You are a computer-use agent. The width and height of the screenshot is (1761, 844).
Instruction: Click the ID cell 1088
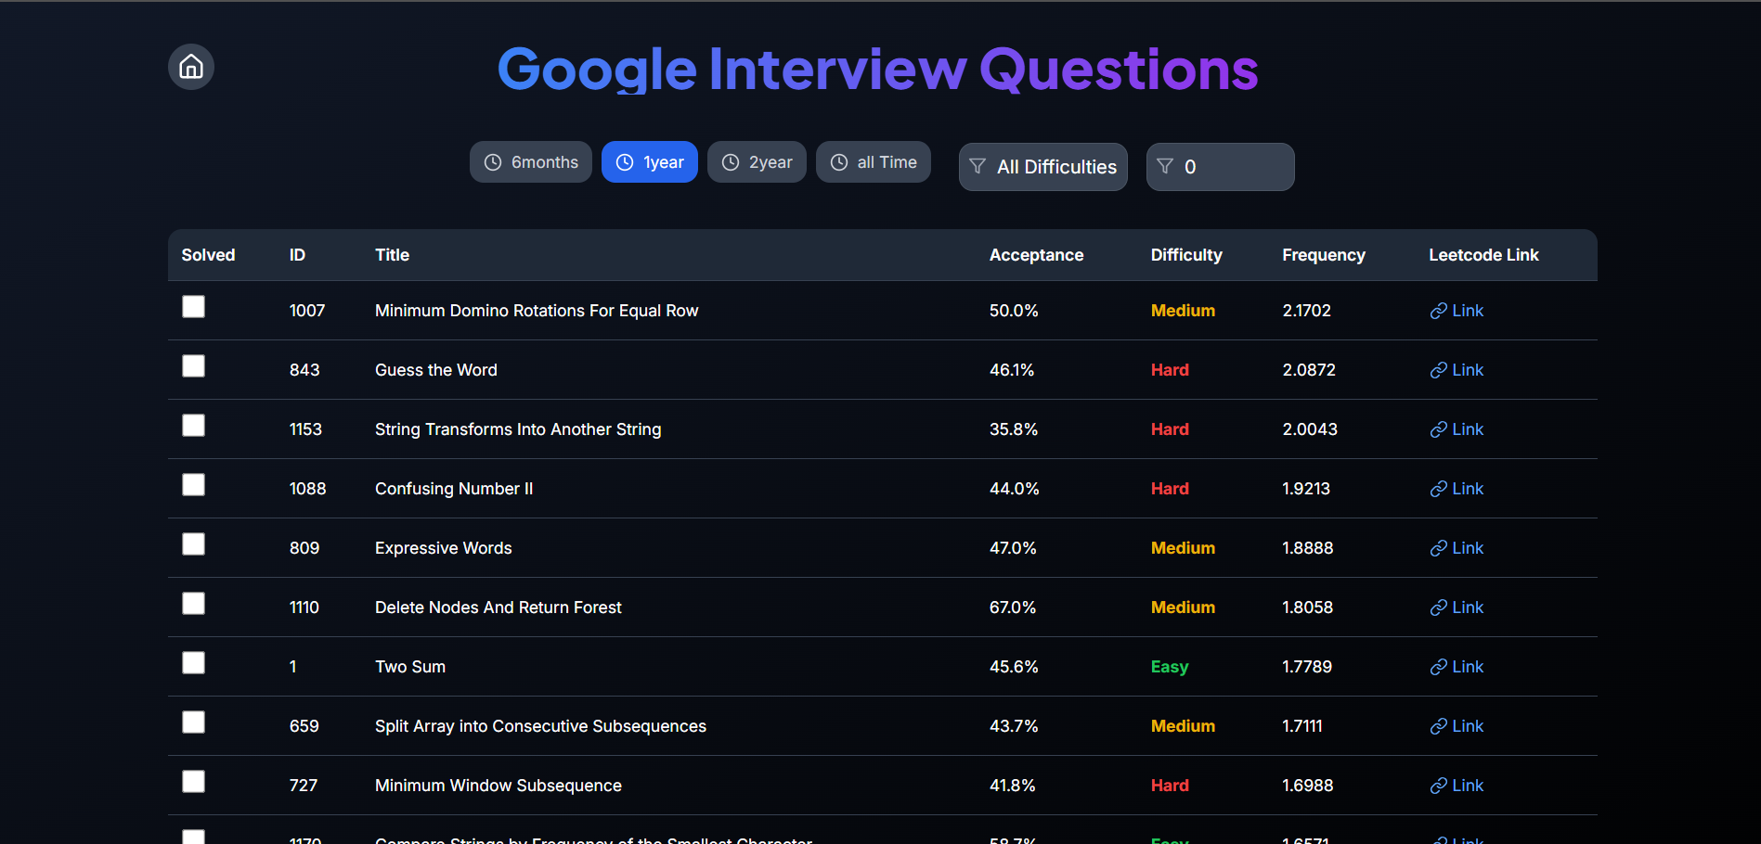(x=307, y=489)
